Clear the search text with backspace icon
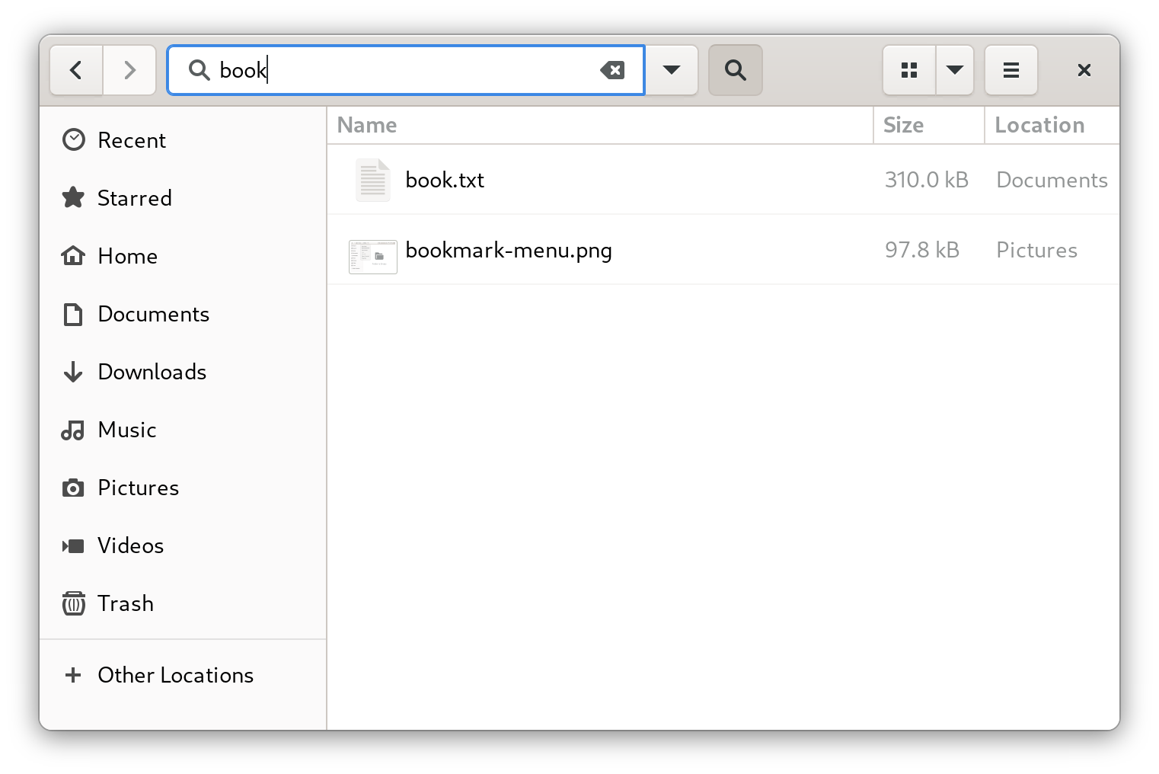The image size is (1159, 774). coord(612,70)
